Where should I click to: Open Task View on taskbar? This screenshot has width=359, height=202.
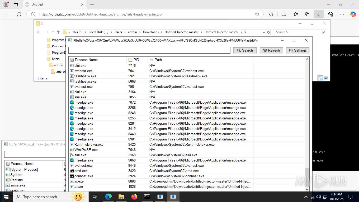pos(95,197)
